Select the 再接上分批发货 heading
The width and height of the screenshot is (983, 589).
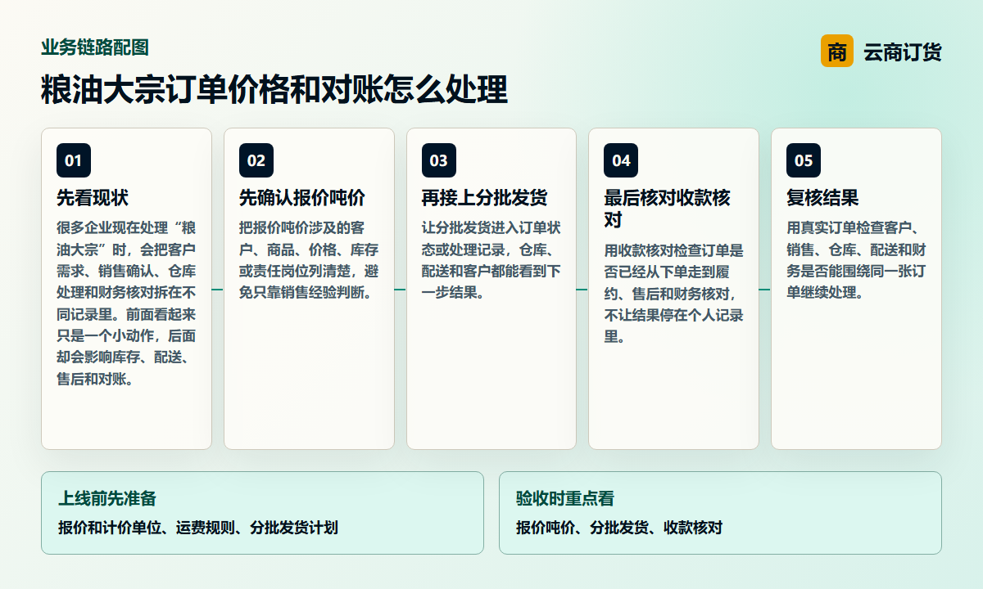485,198
